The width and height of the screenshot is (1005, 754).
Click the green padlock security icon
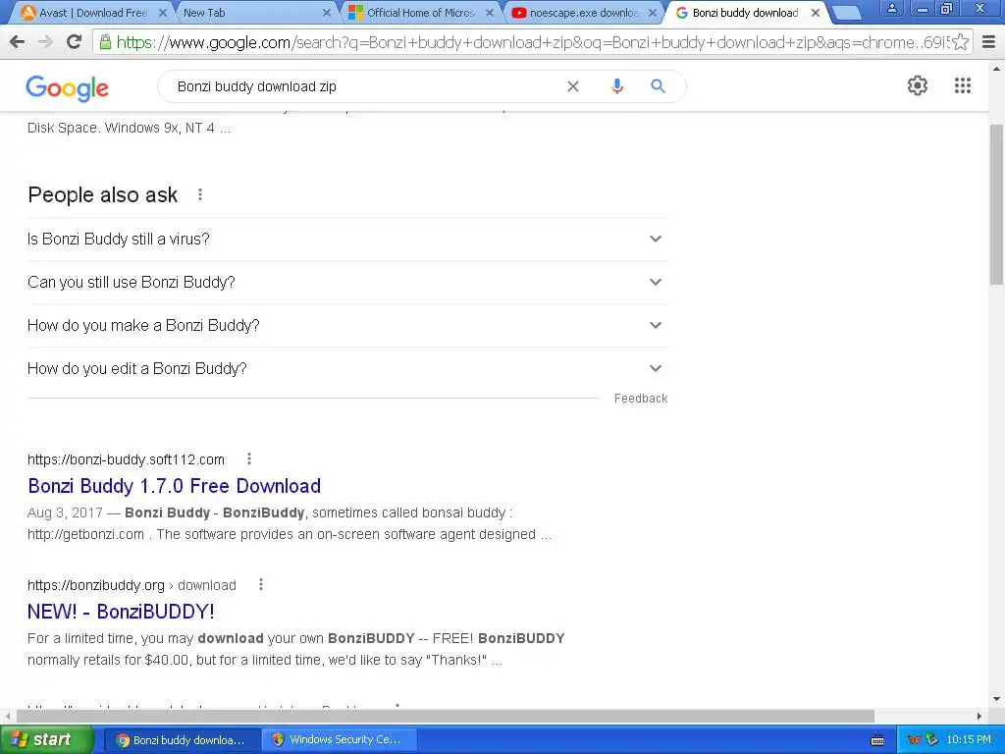(105, 42)
